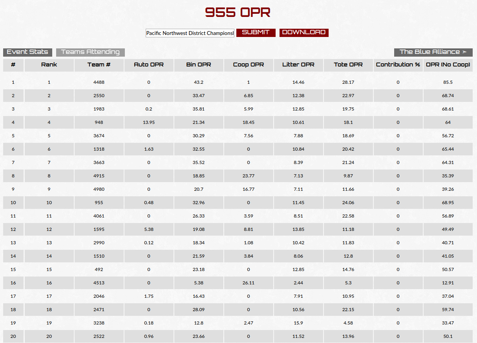Select team 2522 in last row
The image size is (477, 343).
click(99, 336)
